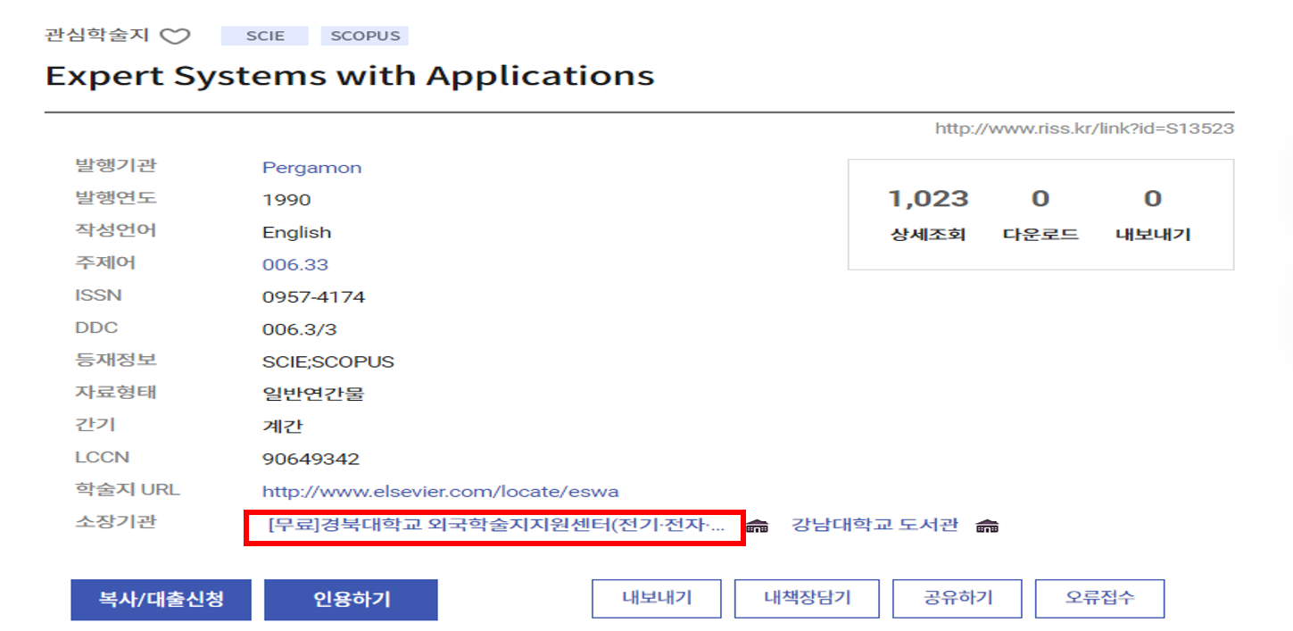The width and height of the screenshot is (1293, 631).
Task: Click the heart icon next to 관심학술지
Action: (x=175, y=37)
